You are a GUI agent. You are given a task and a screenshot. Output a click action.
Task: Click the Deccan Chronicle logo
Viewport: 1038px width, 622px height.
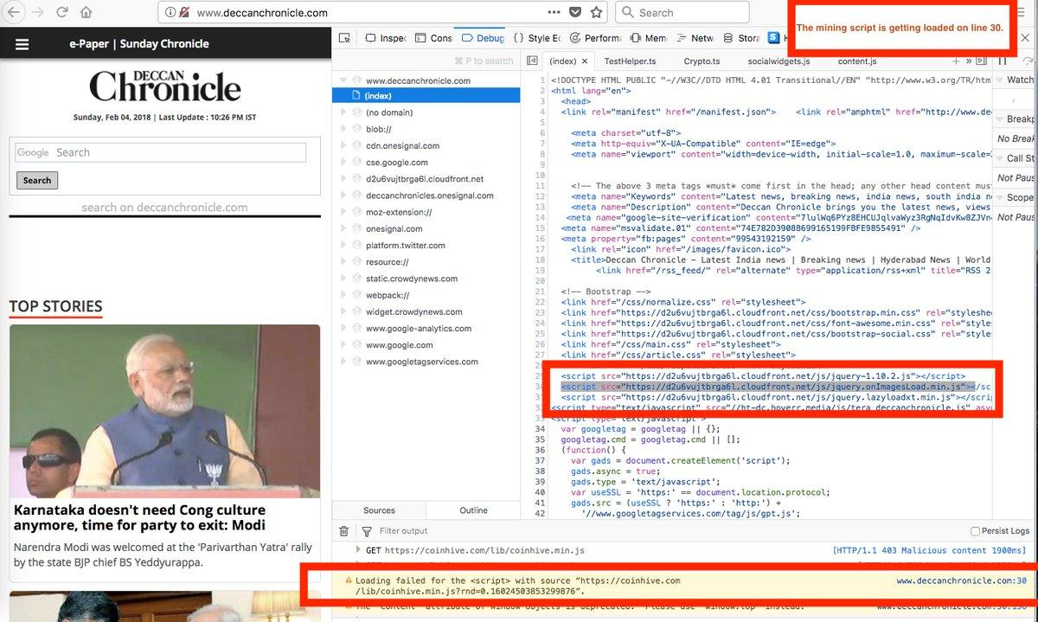(x=164, y=87)
